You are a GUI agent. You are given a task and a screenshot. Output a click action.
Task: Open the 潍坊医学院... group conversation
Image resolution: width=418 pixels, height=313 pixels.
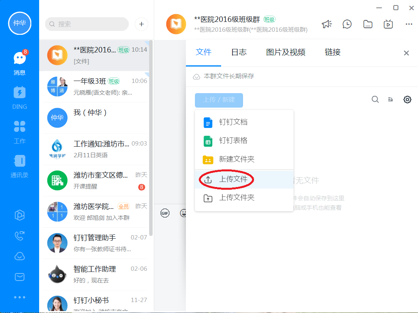point(94,212)
